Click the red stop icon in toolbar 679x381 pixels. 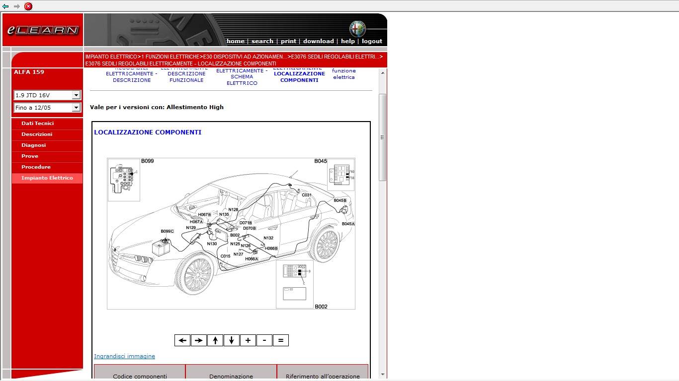click(x=28, y=6)
